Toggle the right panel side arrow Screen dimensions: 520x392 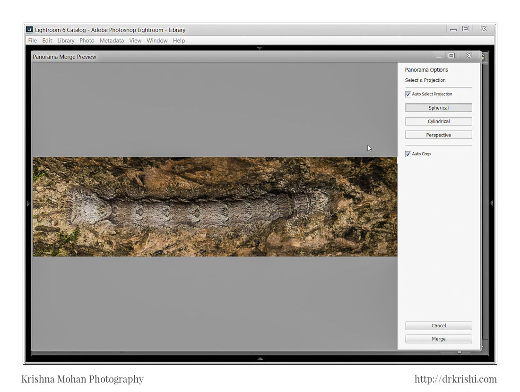[492, 203]
